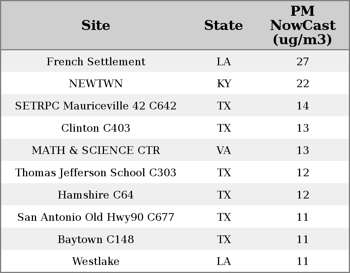The height and width of the screenshot is (273, 350).
Task: Click MATH & SCIENCE CTR site
Action: pyautogui.click(x=96, y=150)
